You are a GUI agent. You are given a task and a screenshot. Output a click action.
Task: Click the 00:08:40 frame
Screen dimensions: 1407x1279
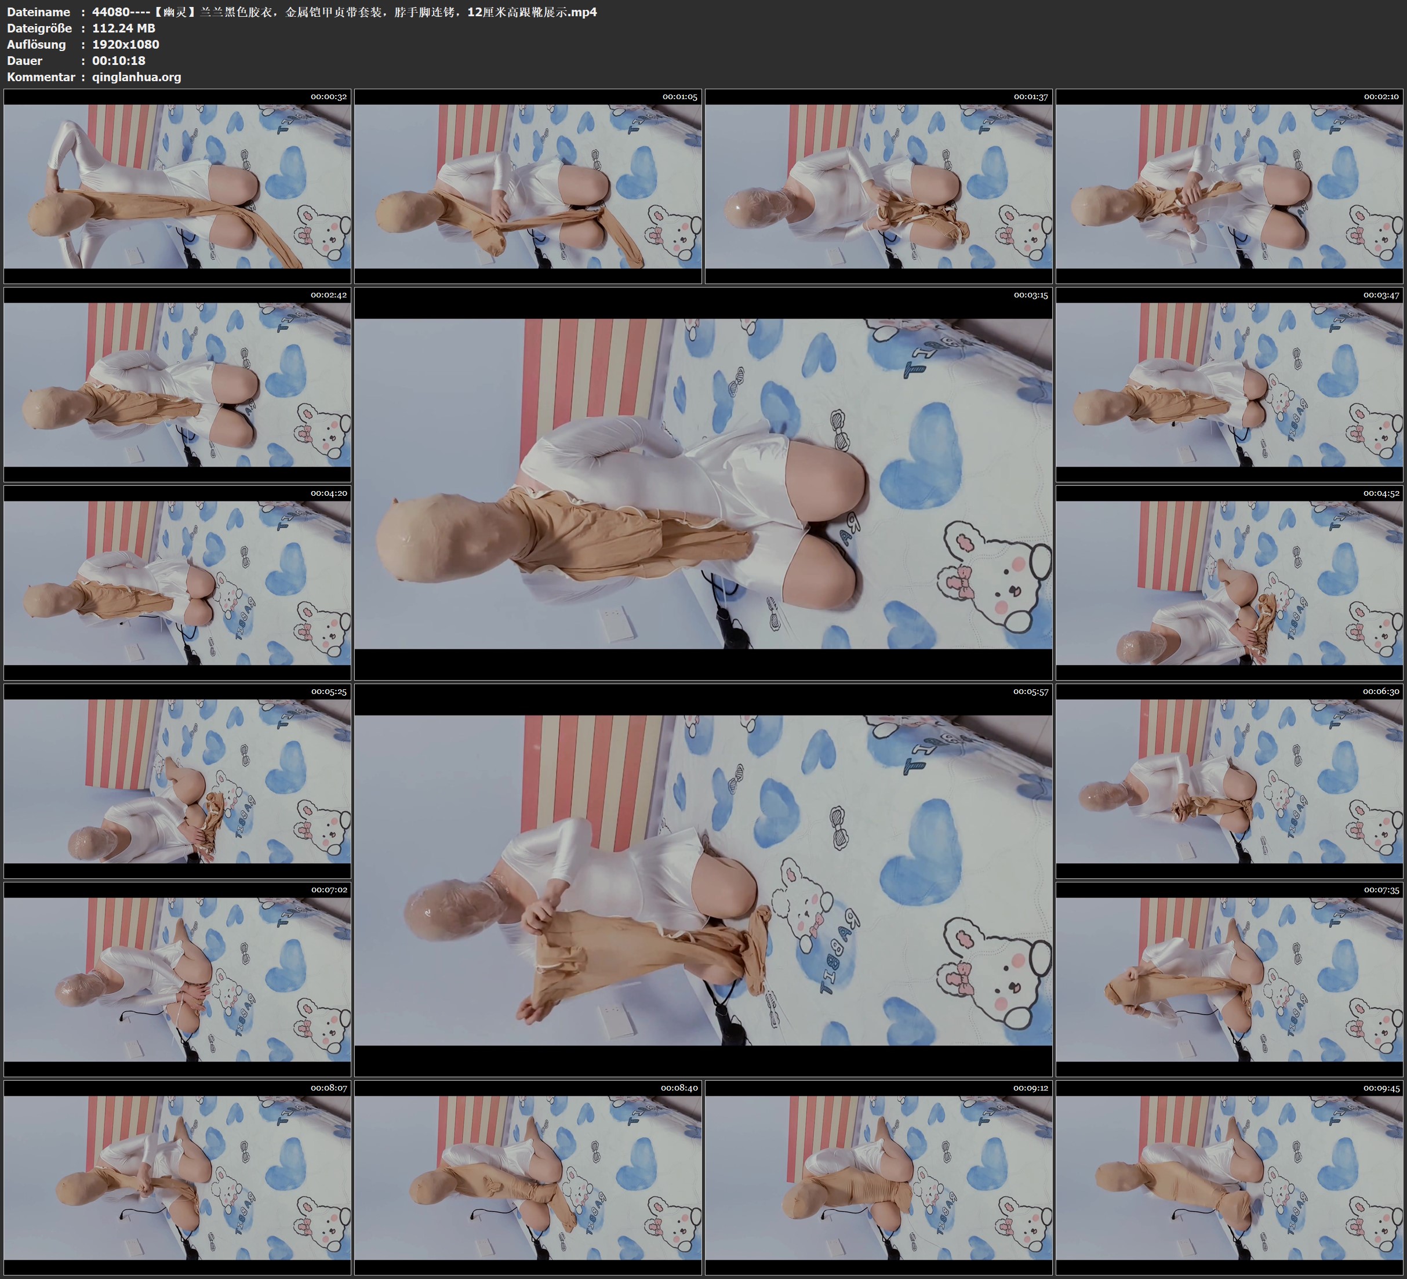coord(528,1178)
